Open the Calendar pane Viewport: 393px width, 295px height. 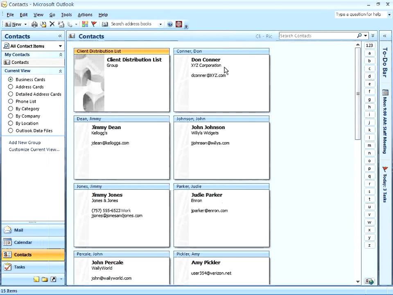[33, 242]
